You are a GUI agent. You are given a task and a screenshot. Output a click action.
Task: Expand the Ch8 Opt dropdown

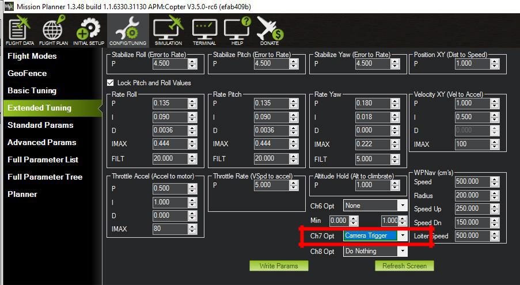coord(402,251)
